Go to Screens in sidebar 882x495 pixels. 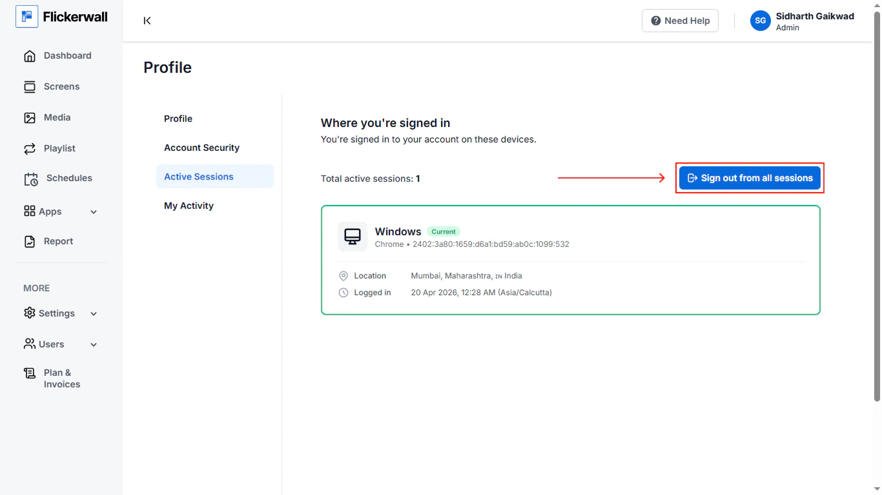pos(61,86)
